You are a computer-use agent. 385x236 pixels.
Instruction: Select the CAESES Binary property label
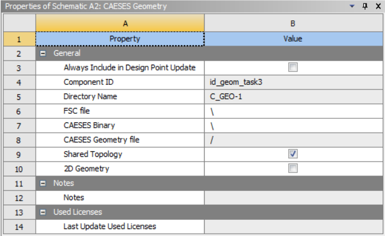click(x=89, y=125)
